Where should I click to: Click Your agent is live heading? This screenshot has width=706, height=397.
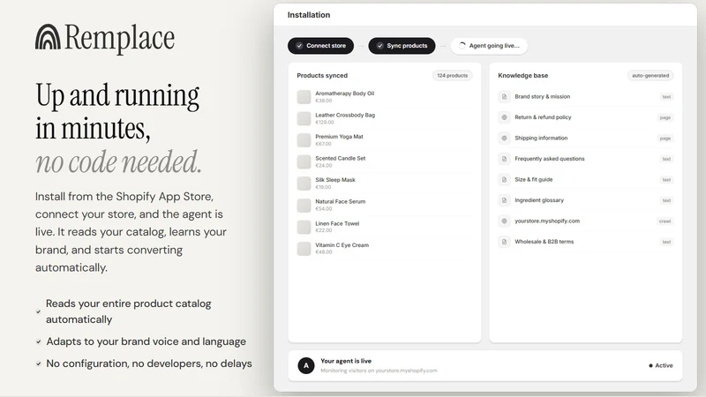pos(346,361)
